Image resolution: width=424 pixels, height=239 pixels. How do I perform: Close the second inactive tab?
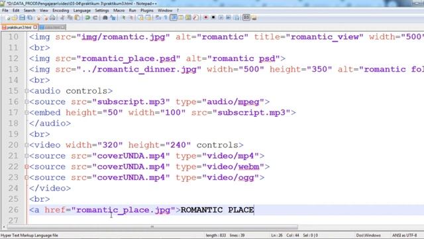click(63, 27)
